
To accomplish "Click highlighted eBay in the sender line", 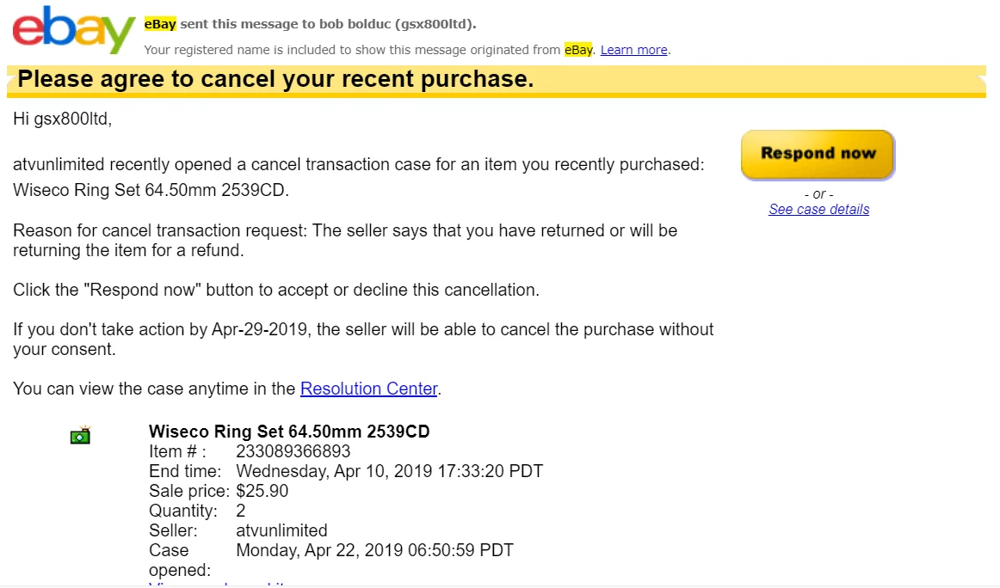I will coord(159,24).
